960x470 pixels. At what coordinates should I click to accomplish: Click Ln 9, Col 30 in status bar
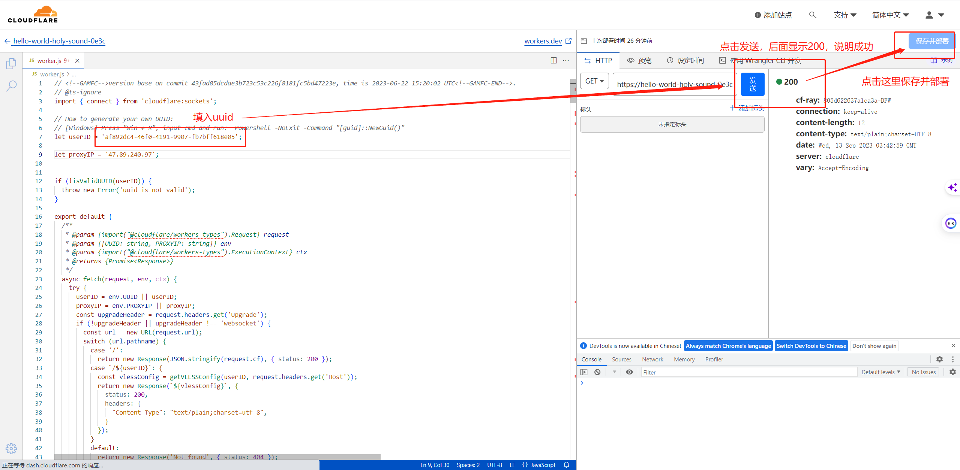coord(435,465)
